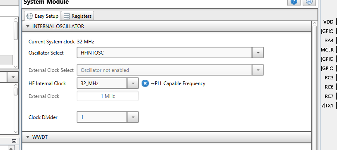Click the gear icon on Easy Setup tab
Screen dimensions: 337x150
(30, 16)
